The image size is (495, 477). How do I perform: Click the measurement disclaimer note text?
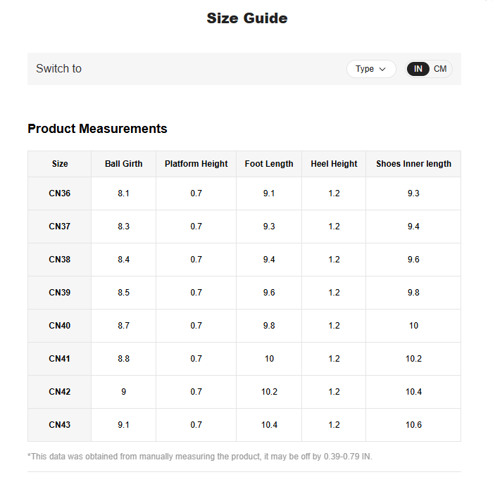point(200,457)
